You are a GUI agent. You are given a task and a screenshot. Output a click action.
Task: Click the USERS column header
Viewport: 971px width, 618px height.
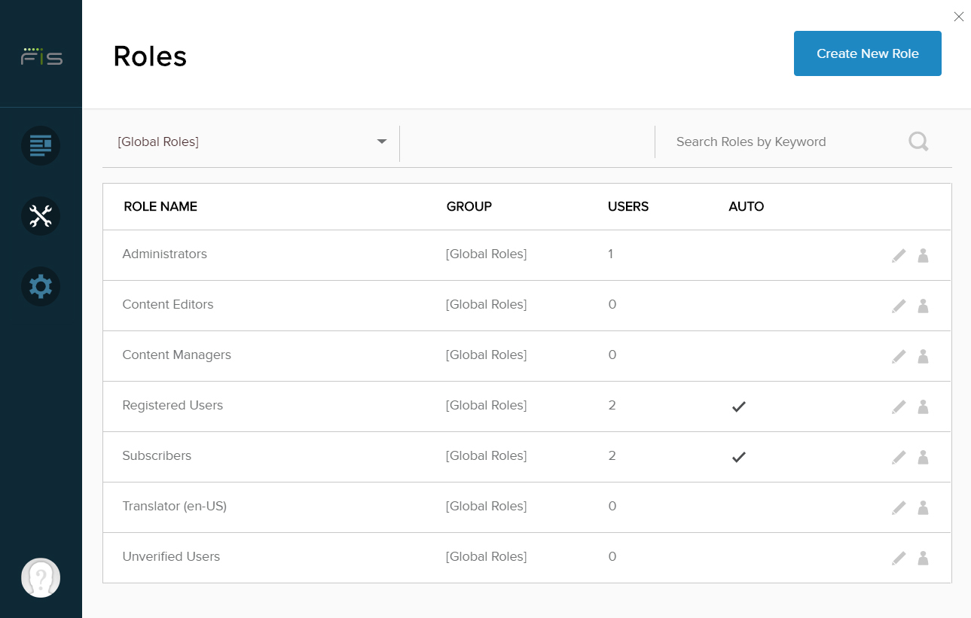click(x=628, y=206)
